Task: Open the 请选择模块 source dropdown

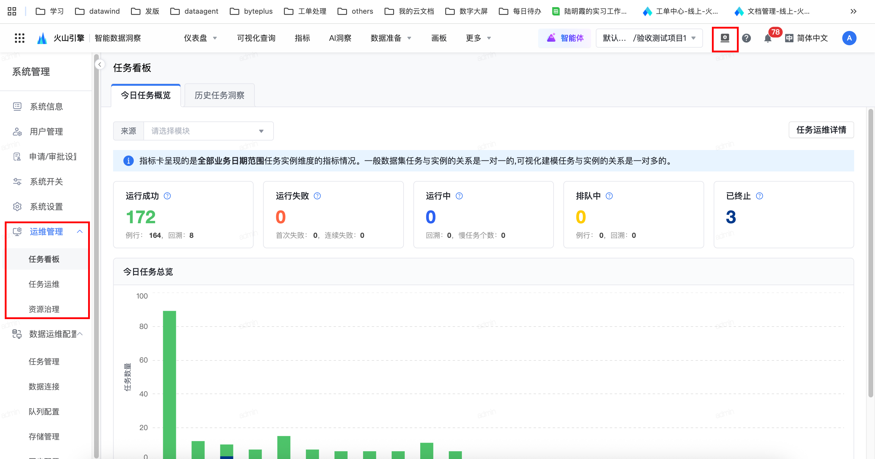Action: [208, 131]
